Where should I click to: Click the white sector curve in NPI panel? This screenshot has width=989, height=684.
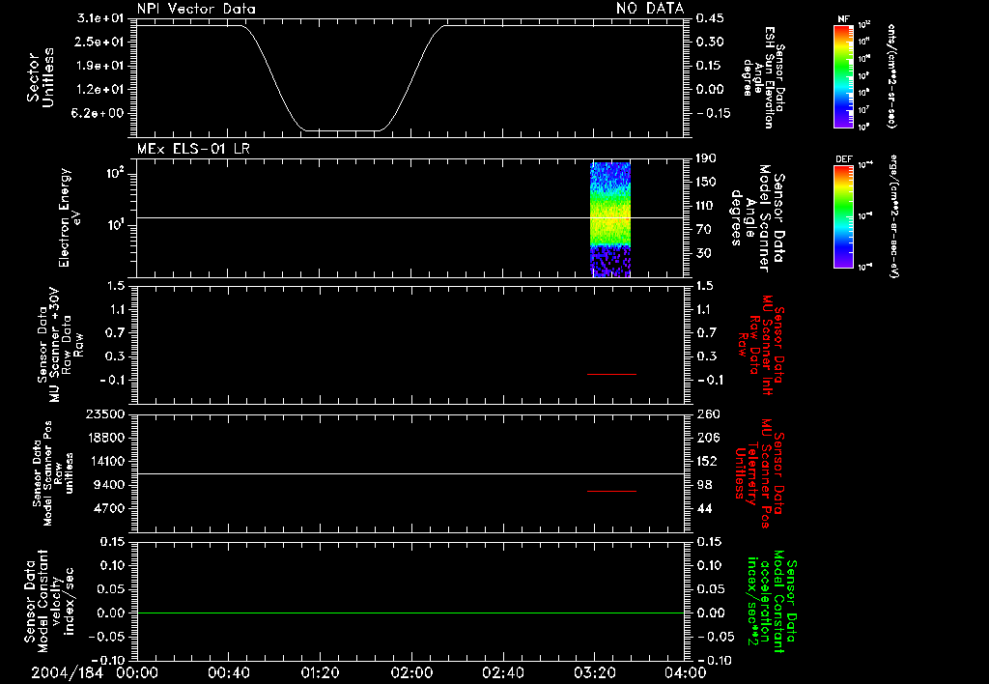click(x=410, y=78)
